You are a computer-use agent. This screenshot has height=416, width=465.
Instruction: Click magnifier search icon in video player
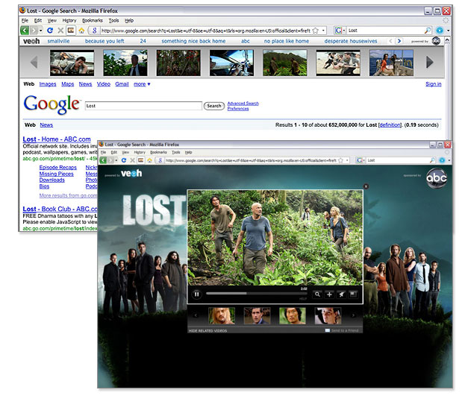coord(317,294)
